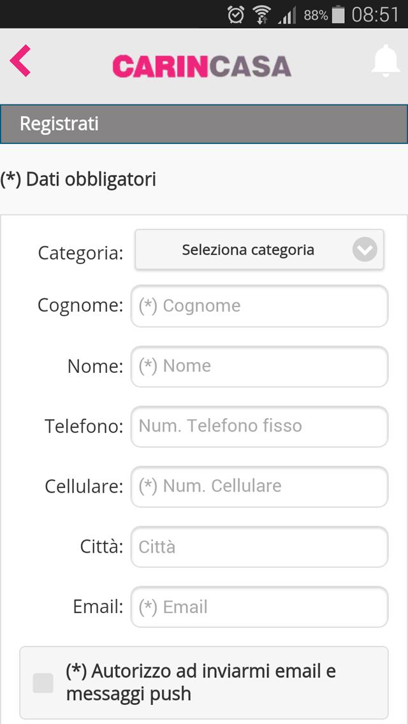Tap the Wi-Fi status bar icon
Screen dimensions: 408x724
[x=261, y=15]
